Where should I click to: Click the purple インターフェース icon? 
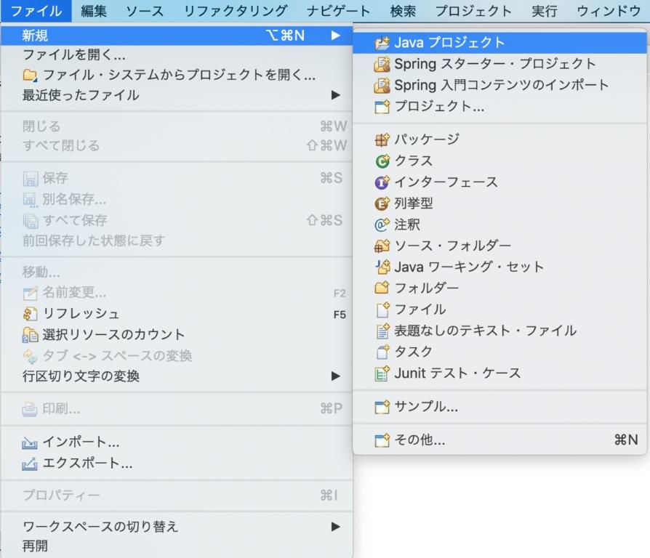pos(382,182)
